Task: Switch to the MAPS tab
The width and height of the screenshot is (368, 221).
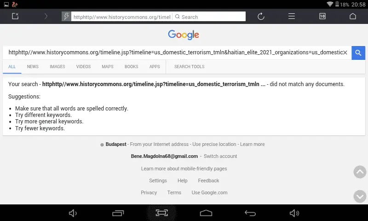Action: pos(108,67)
